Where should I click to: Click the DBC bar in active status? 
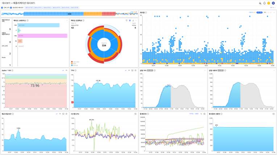tap(20, 41)
